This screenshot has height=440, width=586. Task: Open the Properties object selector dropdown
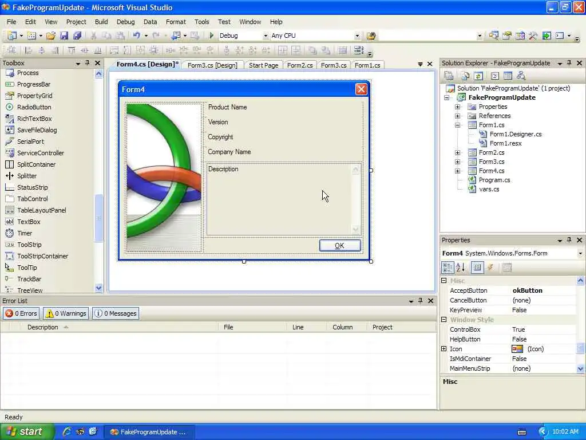pyautogui.click(x=580, y=253)
